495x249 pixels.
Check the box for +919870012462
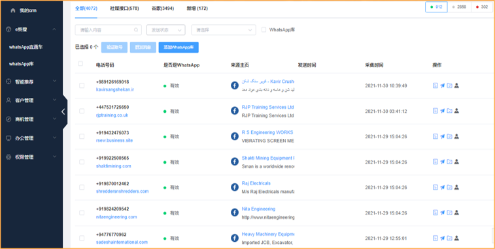coord(82,187)
